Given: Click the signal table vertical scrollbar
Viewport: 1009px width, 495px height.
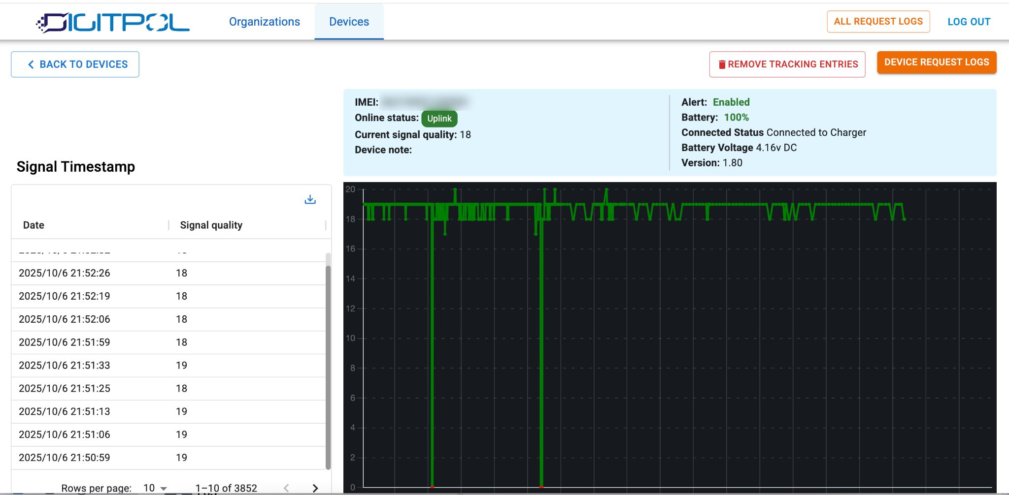Looking at the screenshot, I should pos(328,364).
